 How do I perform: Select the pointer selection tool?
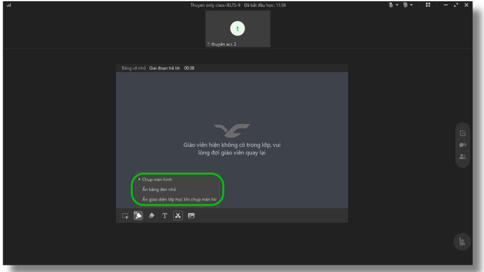[x=125, y=216]
